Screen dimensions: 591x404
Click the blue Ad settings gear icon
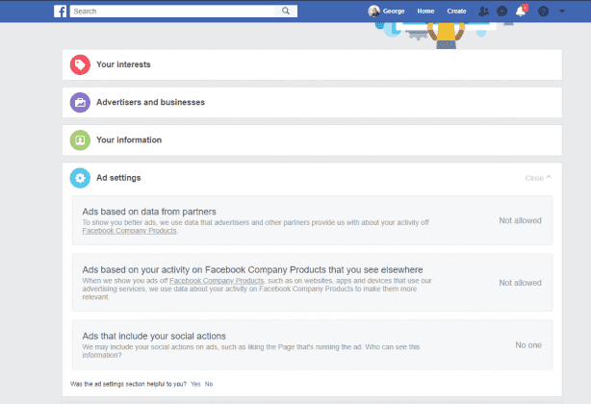tap(80, 178)
